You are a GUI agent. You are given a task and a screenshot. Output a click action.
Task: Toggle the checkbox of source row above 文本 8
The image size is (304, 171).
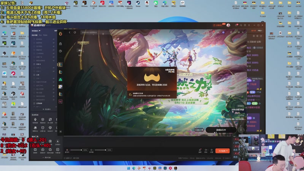click(34, 60)
